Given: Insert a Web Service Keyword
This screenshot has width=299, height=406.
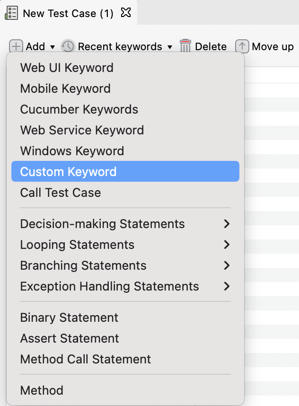Looking at the screenshot, I should pyautogui.click(x=81, y=130).
